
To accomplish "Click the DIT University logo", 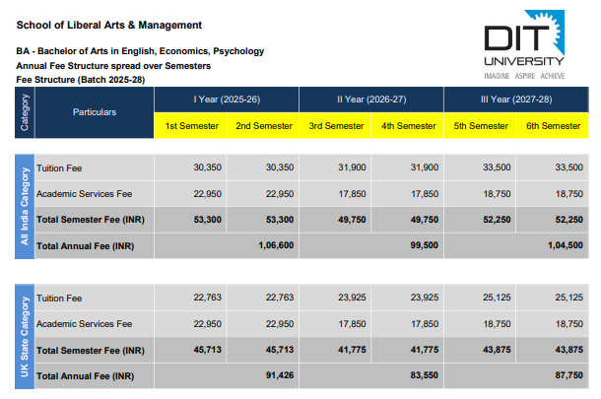I will 522,39.
